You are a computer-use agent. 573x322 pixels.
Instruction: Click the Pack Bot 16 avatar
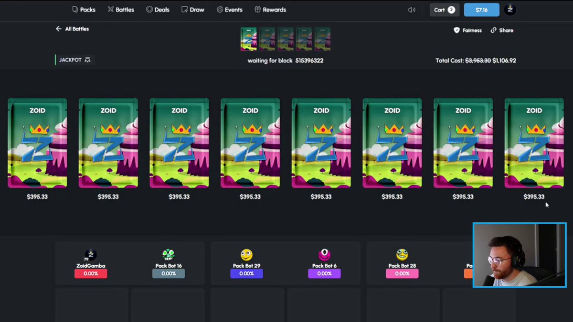(169, 255)
